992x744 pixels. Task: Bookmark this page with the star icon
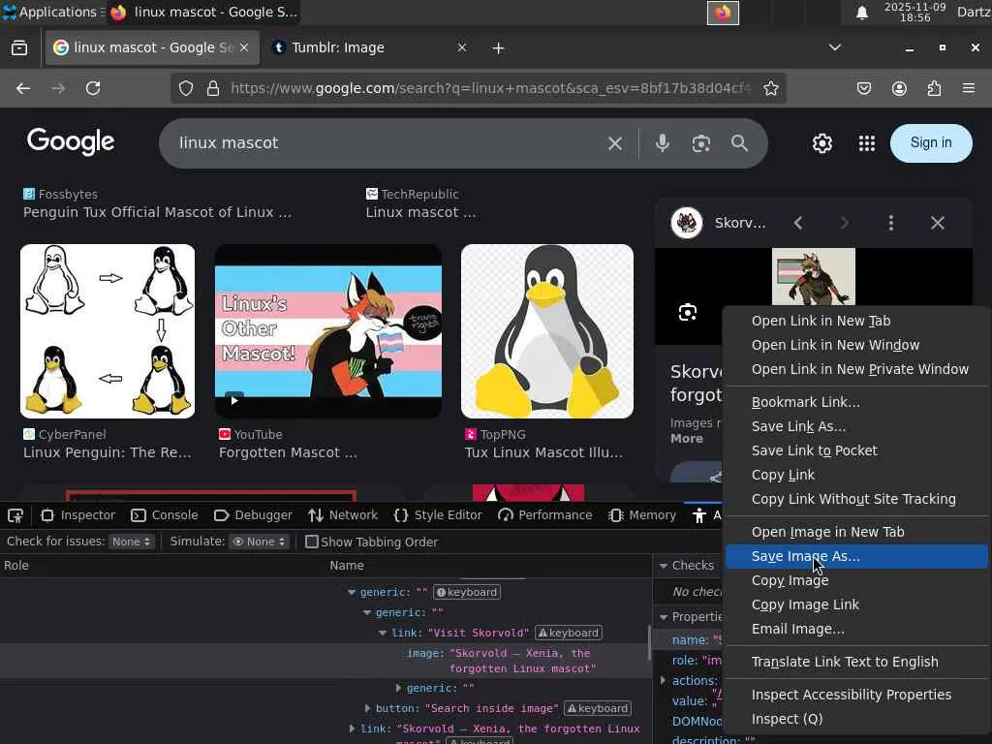[x=770, y=88]
